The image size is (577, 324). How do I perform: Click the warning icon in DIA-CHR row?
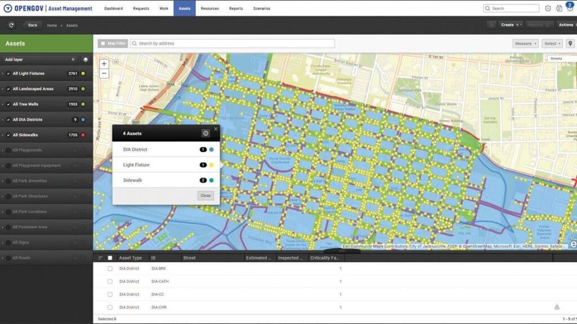coord(557,307)
